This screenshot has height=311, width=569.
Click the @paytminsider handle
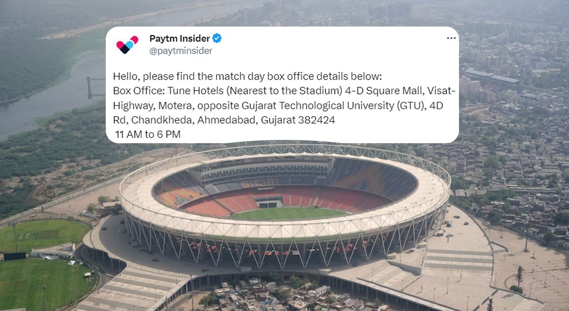point(181,51)
